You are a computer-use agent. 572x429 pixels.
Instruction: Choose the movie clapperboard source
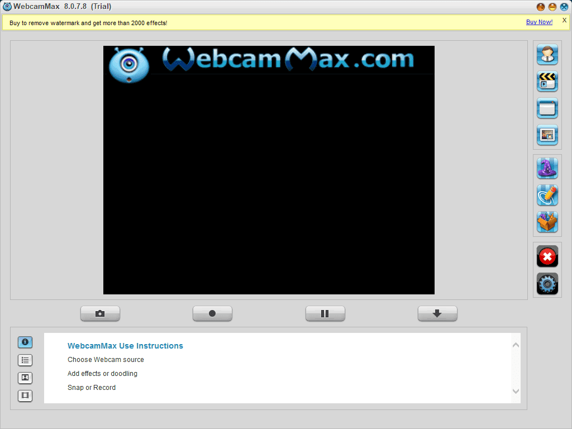click(x=547, y=81)
